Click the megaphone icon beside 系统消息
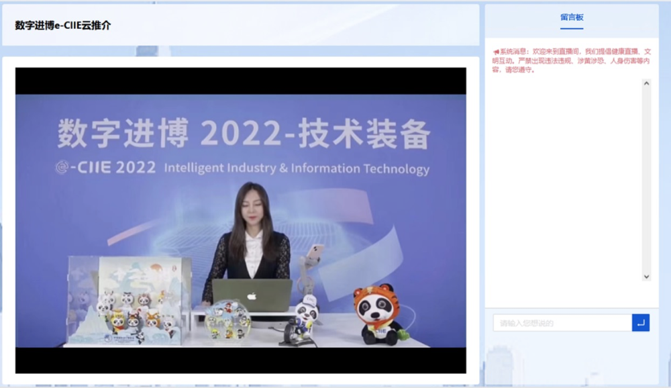671x388 pixels. [x=496, y=52]
